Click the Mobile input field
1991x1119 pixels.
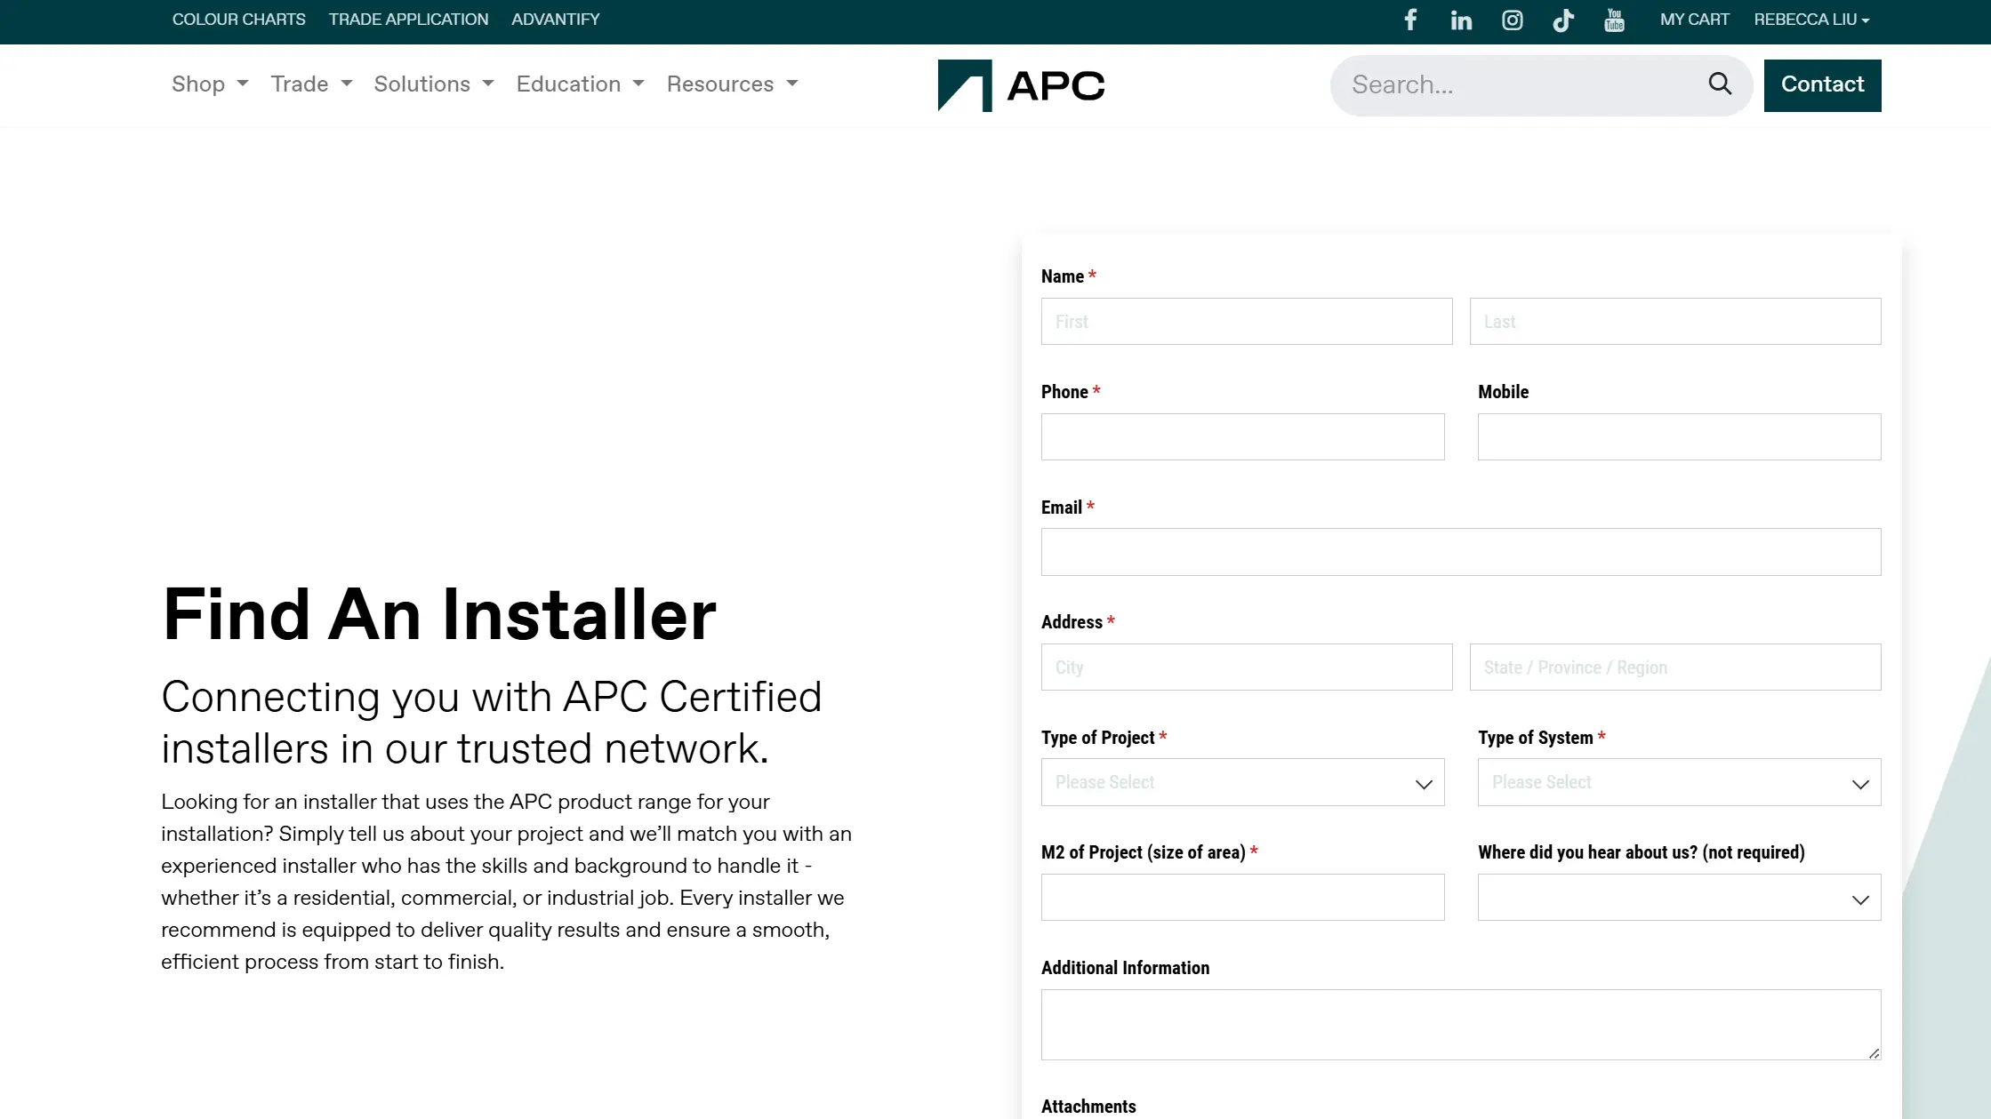pyautogui.click(x=1679, y=436)
